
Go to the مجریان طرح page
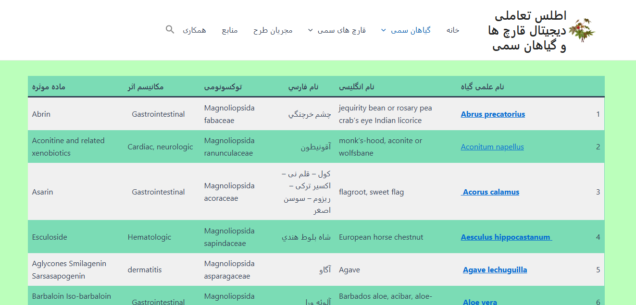pos(273,30)
